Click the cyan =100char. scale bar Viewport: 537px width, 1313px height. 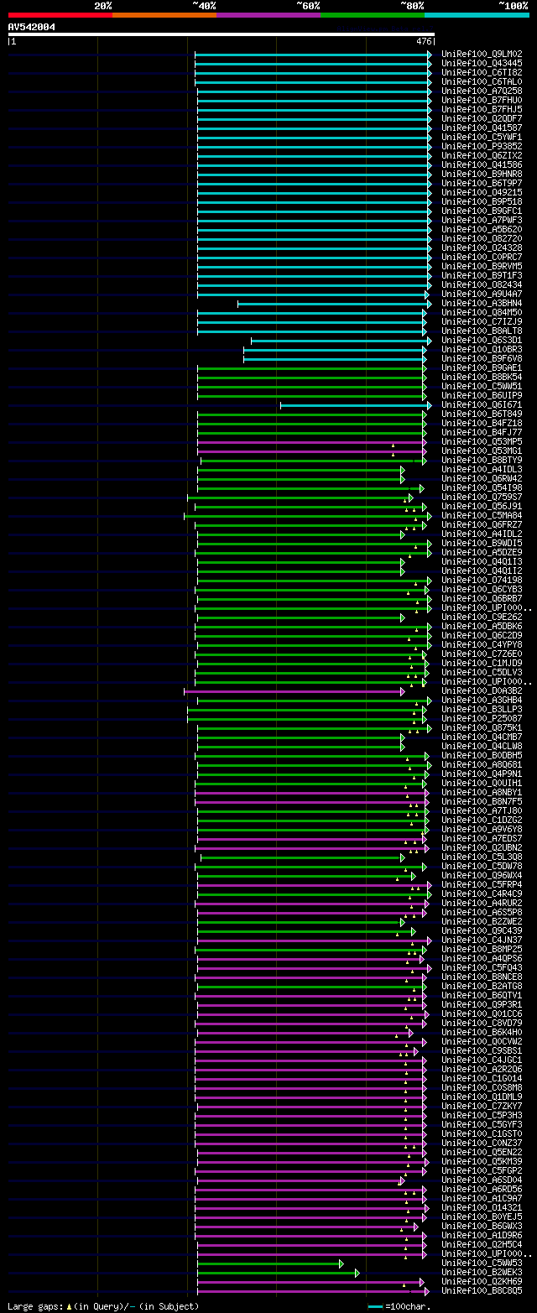point(375,1306)
